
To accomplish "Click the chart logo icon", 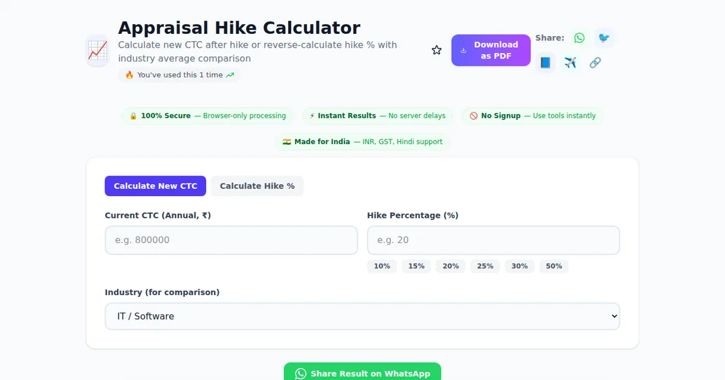I will click(x=97, y=50).
